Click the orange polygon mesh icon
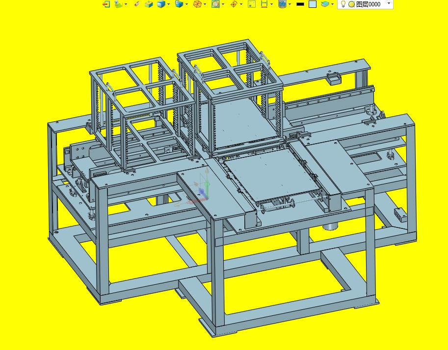 pos(197,4)
